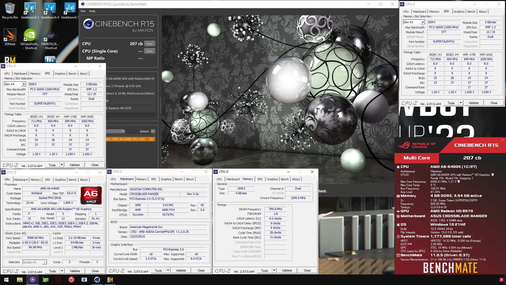This screenshot has width=506, height=285.
Task: Click the BIOS Version 1702 field
Action: click(x=168, y=232)
